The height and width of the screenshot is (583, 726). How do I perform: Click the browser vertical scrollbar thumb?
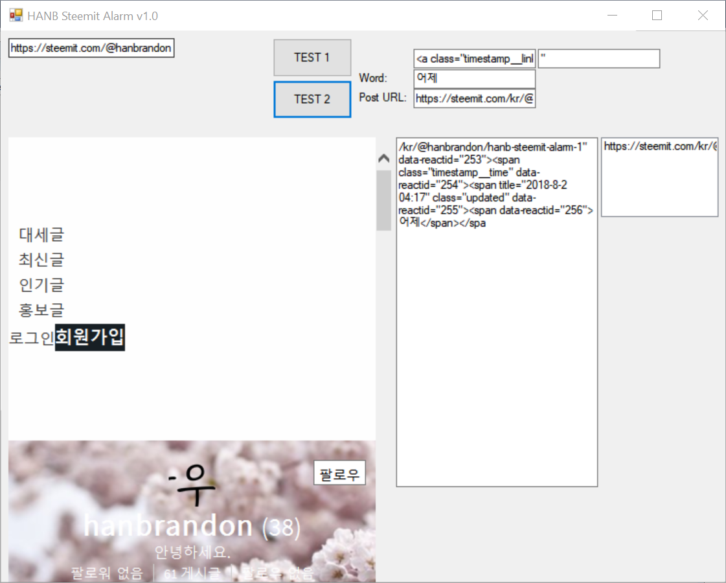coord(383,200)
